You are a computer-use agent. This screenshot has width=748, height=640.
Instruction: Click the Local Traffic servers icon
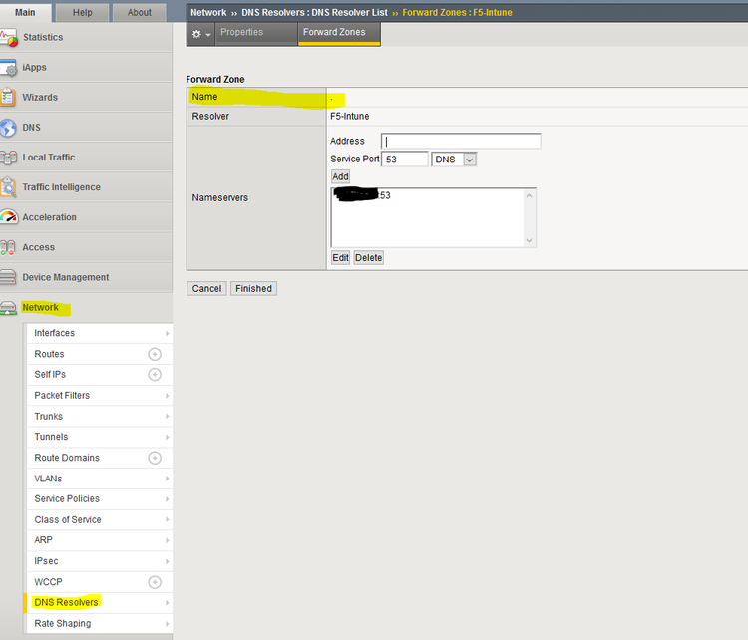pyautogui.click(x=9, y=158)
